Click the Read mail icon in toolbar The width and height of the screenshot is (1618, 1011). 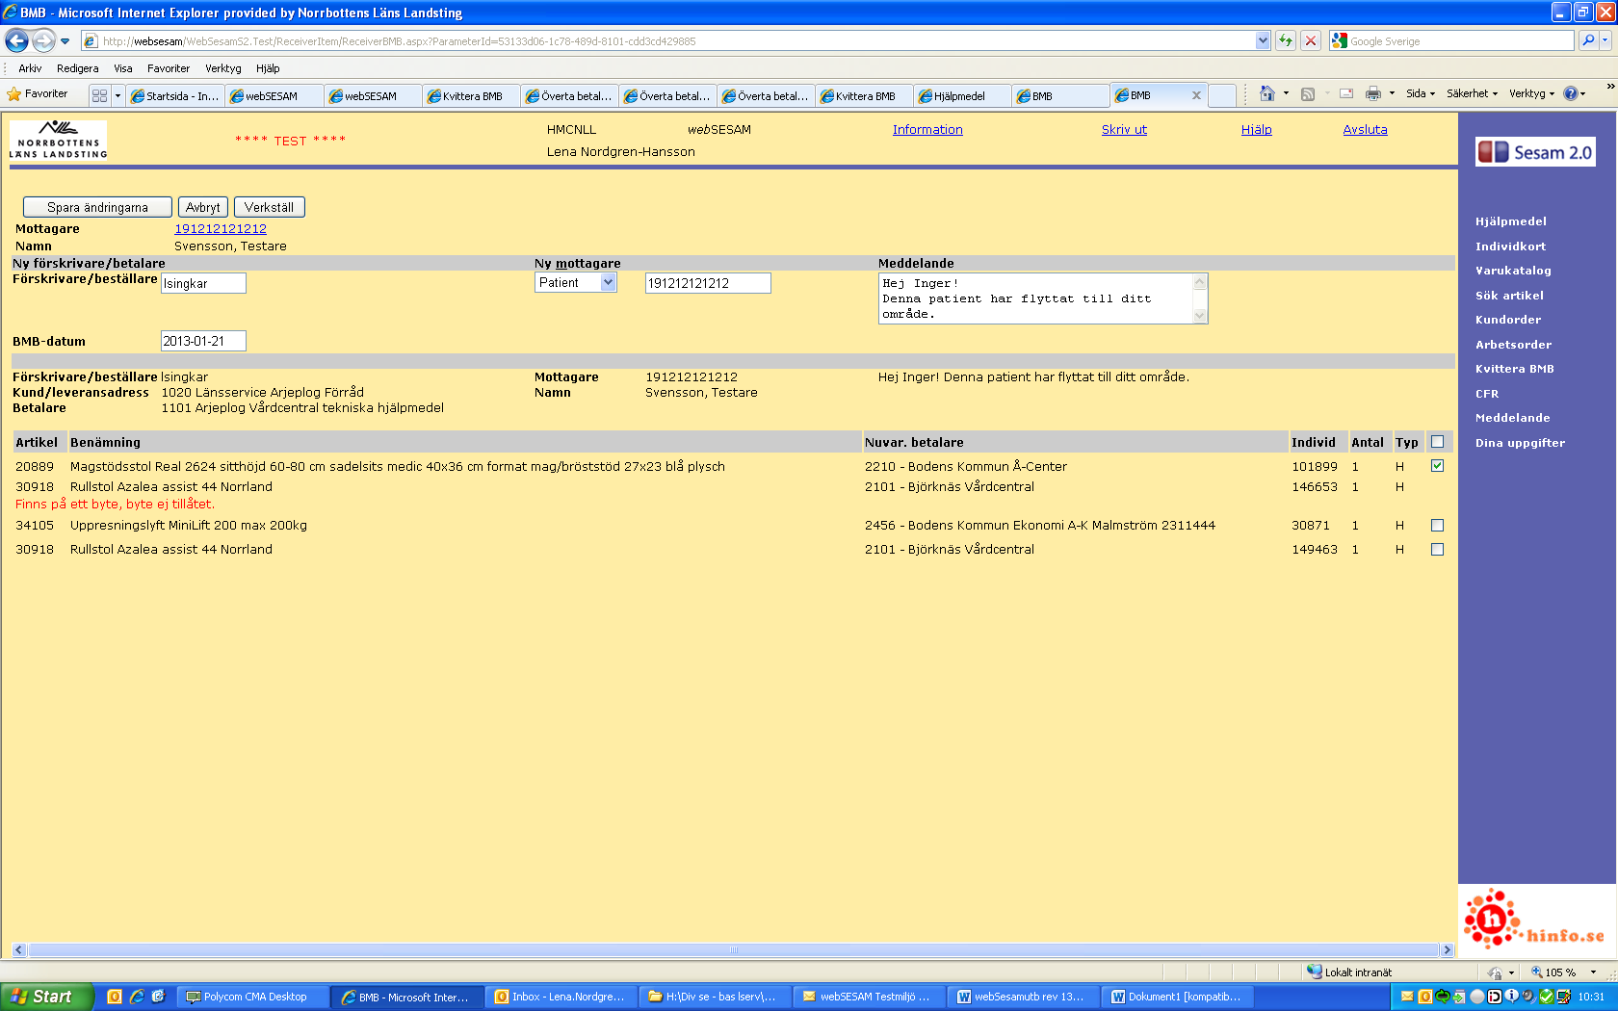1346,93
